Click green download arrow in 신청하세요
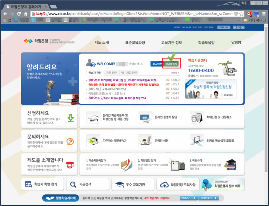Screen dimensions: 269x206 (71, 118)
